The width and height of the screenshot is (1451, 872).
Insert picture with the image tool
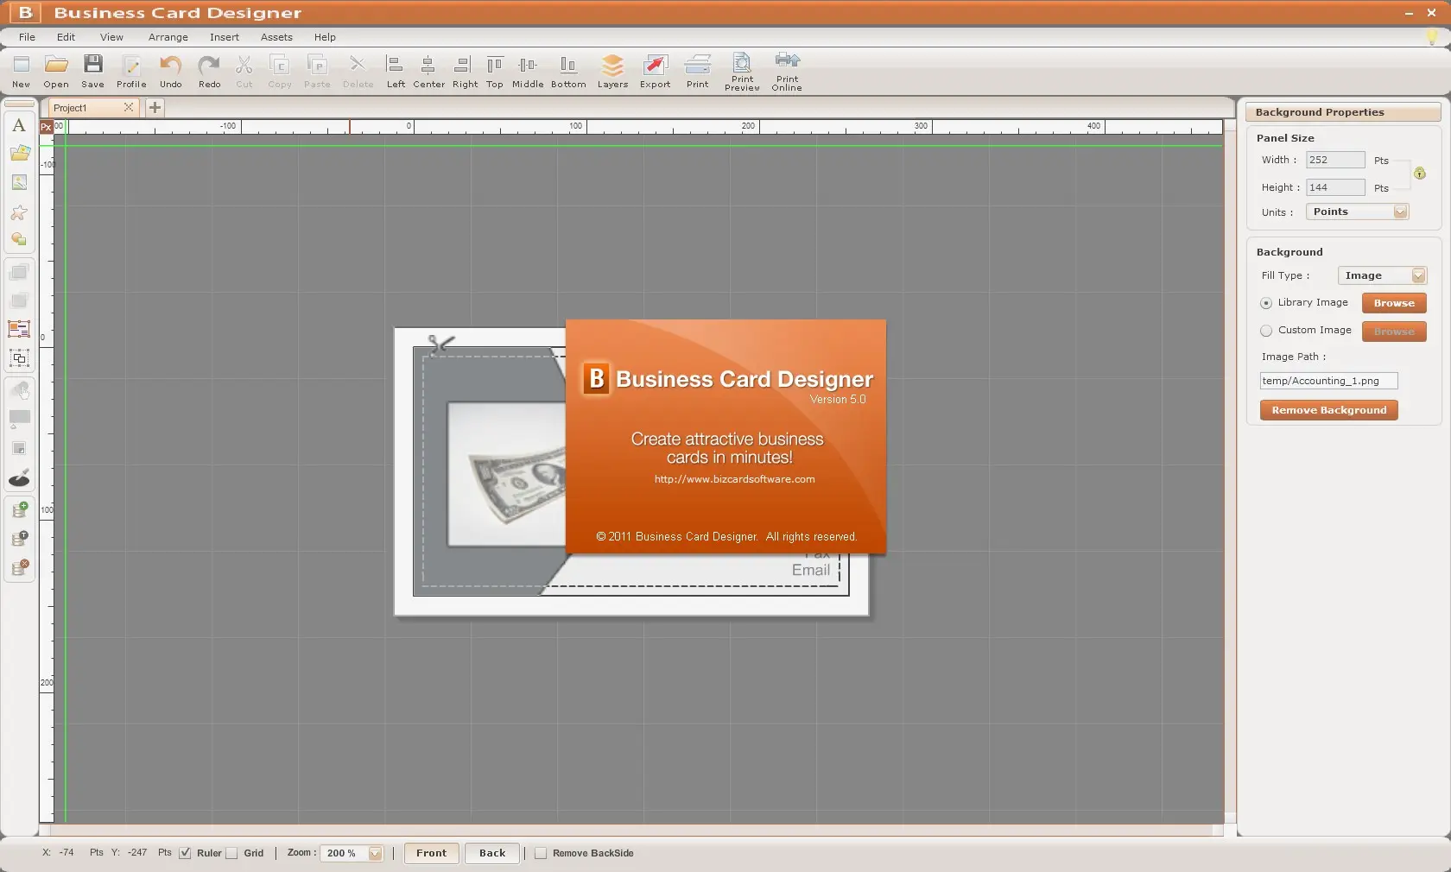click(19, 183)
